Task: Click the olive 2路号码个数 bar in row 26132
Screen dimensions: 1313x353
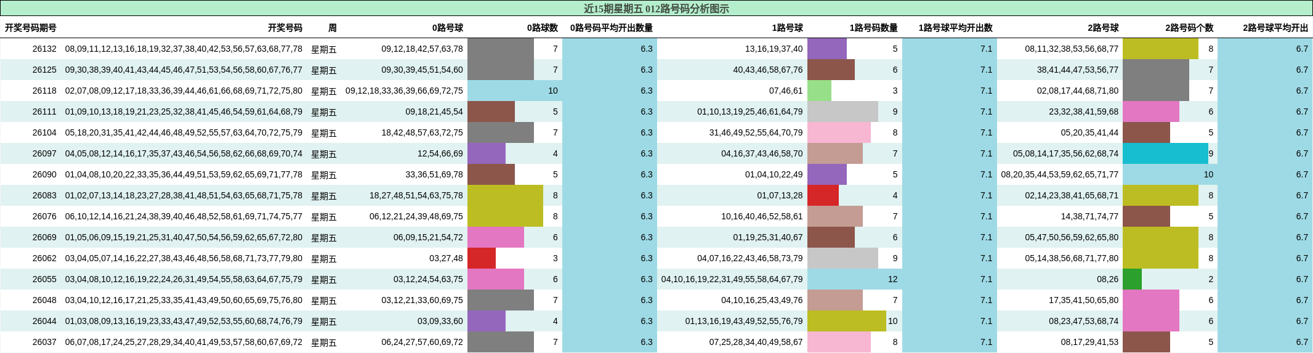Action: [1160, 49]
